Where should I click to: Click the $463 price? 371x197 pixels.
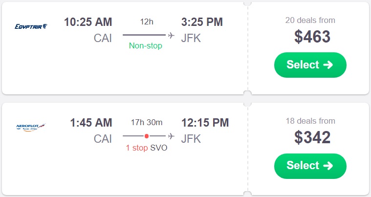312,37
